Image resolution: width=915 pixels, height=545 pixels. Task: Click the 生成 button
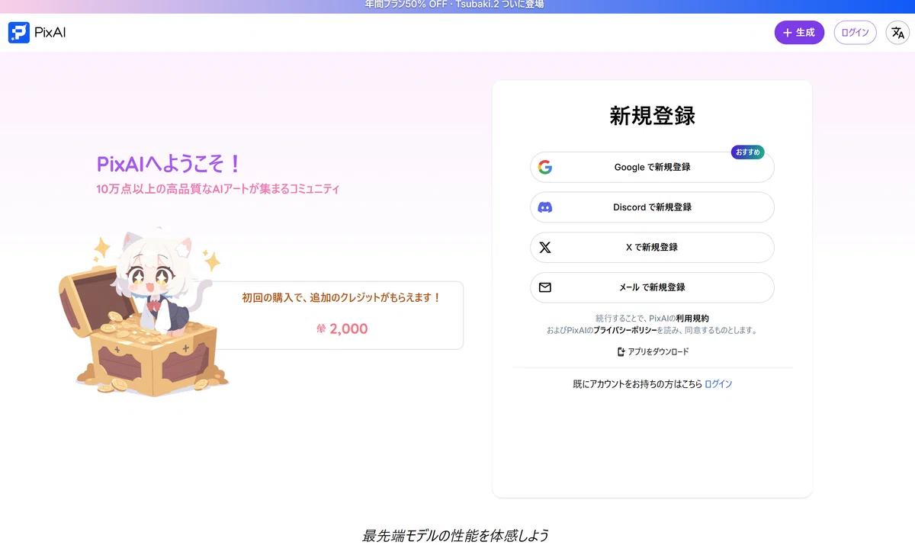point(799,33)
